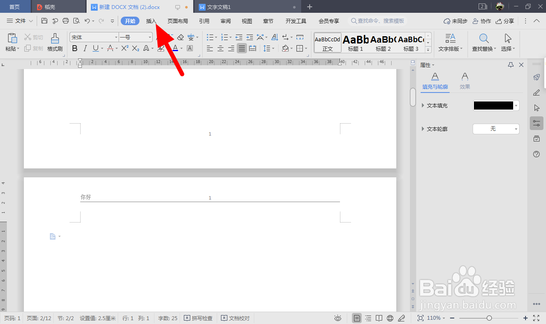Apply the Heading 1 (标题 1) style

[356, 43]
